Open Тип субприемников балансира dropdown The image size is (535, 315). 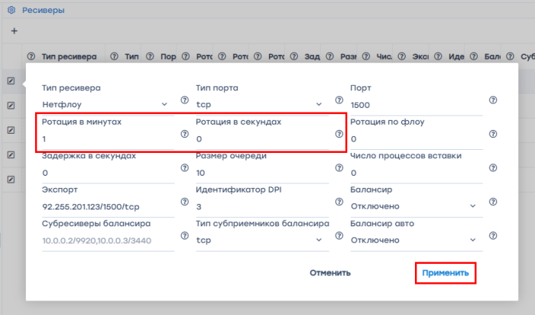coord(260,240)
